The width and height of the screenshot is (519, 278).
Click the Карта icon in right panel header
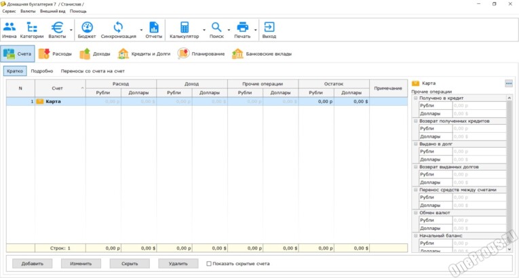coord(415,83)
